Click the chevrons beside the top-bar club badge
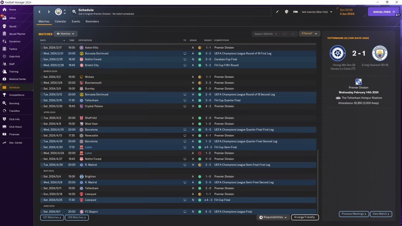The image size is (402, 226). click(65, 12)
